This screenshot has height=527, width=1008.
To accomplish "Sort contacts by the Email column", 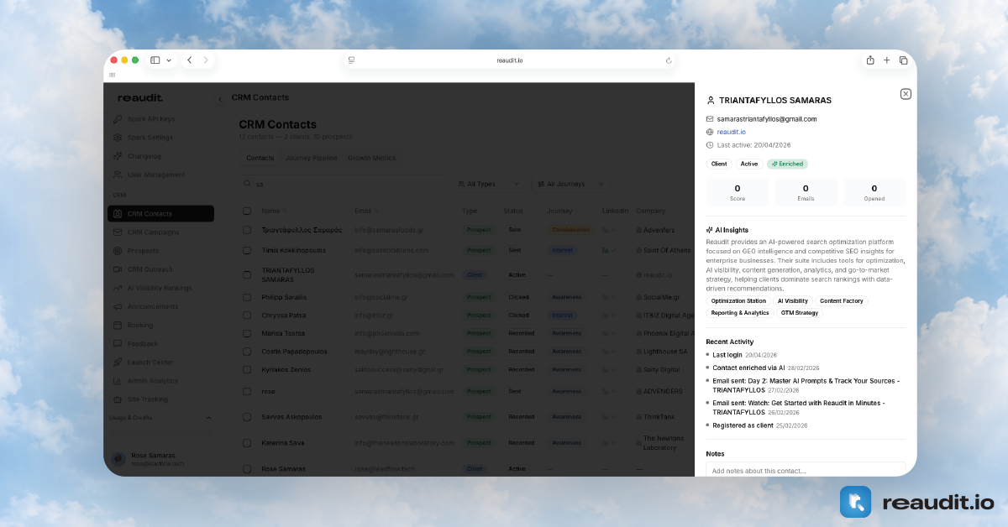I will 366,211.
